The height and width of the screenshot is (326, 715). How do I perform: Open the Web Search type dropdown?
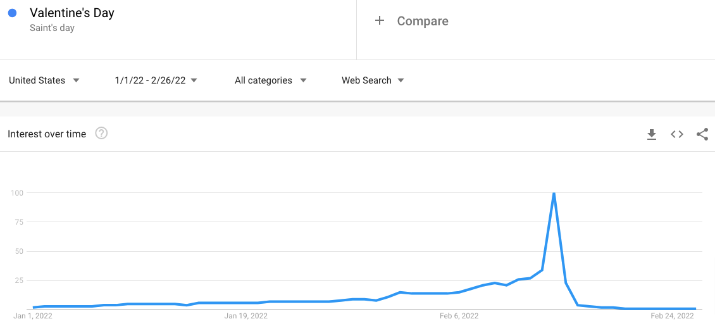tap(373, 80)
